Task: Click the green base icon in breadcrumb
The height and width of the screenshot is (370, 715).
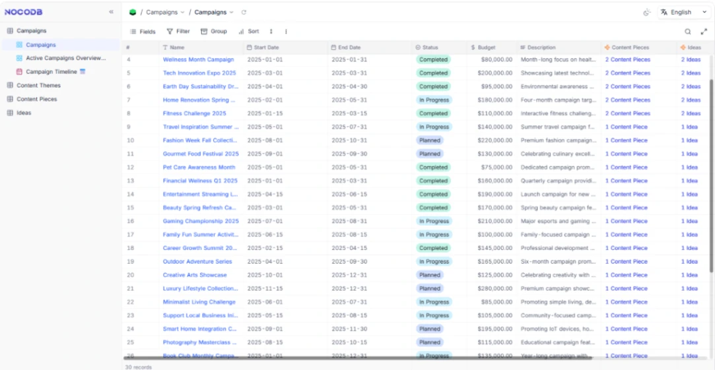Action: click(133, 12)
